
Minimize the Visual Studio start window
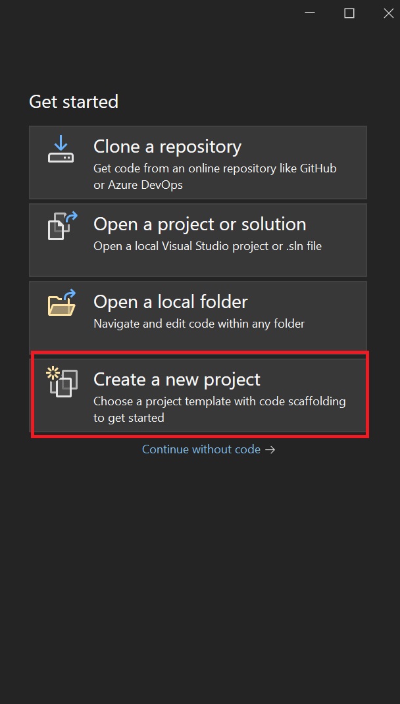(310, 13)
